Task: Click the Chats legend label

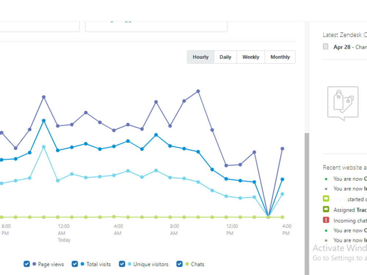Action: [x=197, y=264]
